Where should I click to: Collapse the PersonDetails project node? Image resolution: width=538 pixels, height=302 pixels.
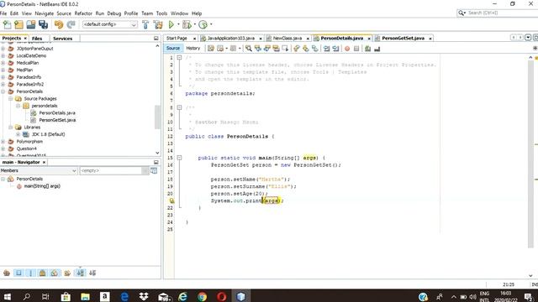point(3,91)
